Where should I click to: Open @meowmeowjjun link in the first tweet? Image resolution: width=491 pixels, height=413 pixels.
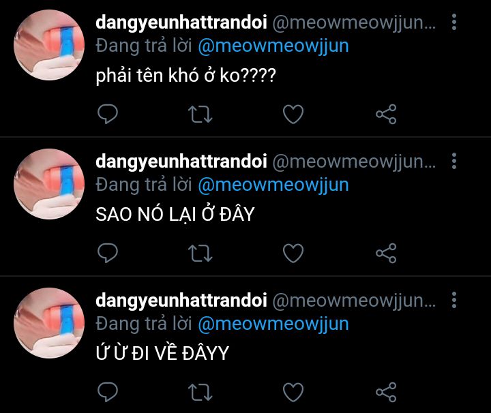(273, 46)
